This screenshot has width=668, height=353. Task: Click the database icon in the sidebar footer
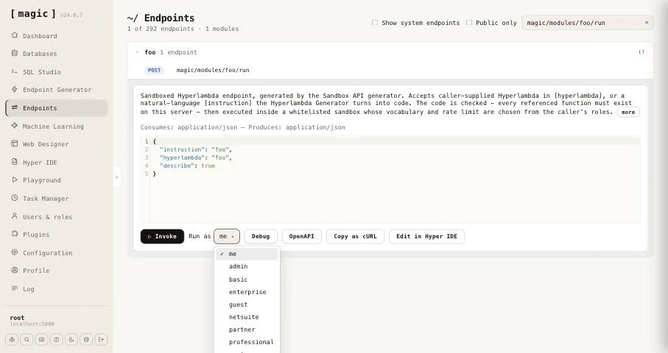(x=86, y=339)
